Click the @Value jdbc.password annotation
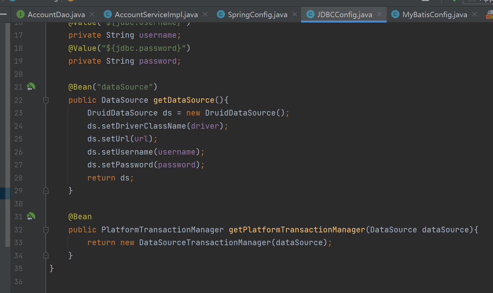This screenshot has height=293, width=493. (129, 48)
